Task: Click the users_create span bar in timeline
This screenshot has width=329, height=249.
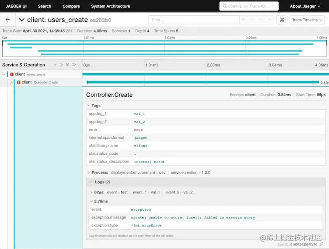Action: click(206, 74)
